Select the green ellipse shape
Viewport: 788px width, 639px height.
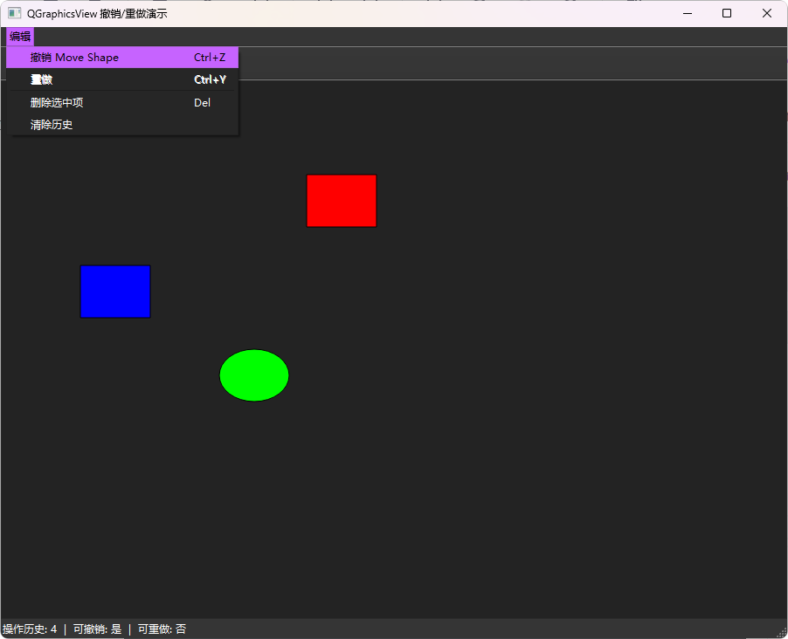(x=254, y=375)
